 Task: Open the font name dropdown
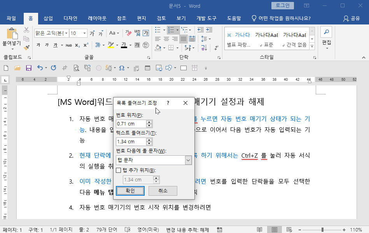(66, 33)
